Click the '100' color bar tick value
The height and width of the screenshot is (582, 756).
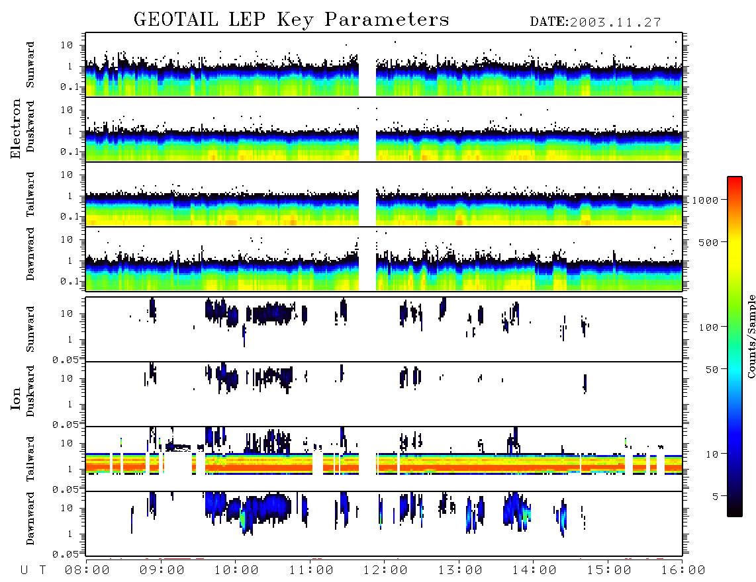point(708,327)
